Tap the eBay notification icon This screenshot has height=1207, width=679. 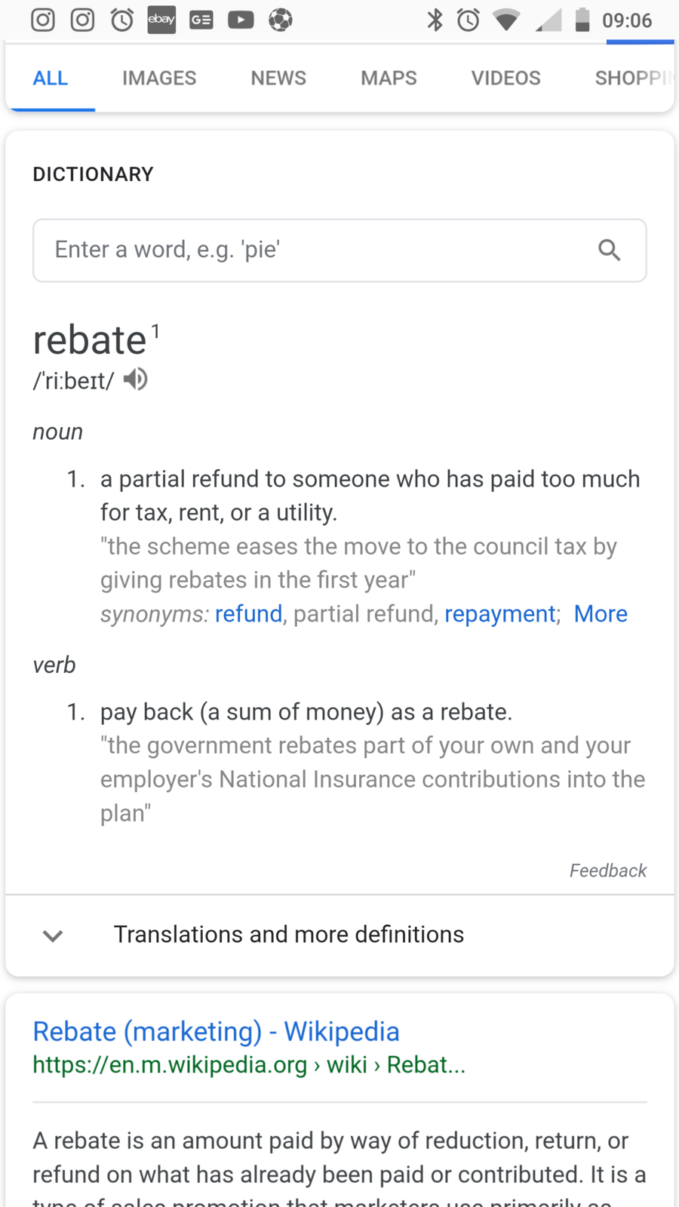(161, 20)
